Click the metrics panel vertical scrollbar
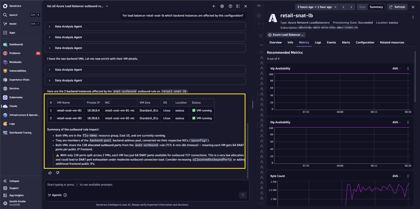 (x=415, y=77)
